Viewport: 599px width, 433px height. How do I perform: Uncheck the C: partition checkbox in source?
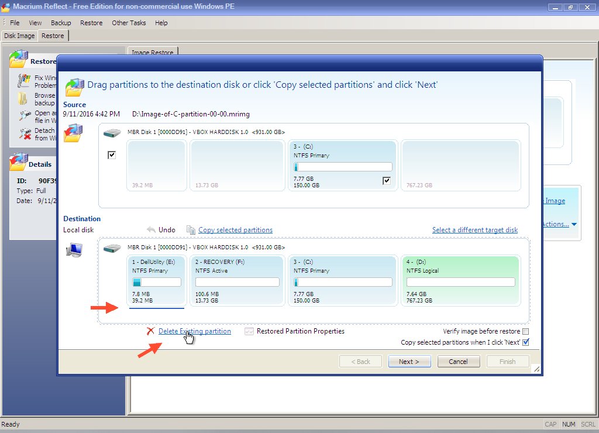[x=386, y=181]
